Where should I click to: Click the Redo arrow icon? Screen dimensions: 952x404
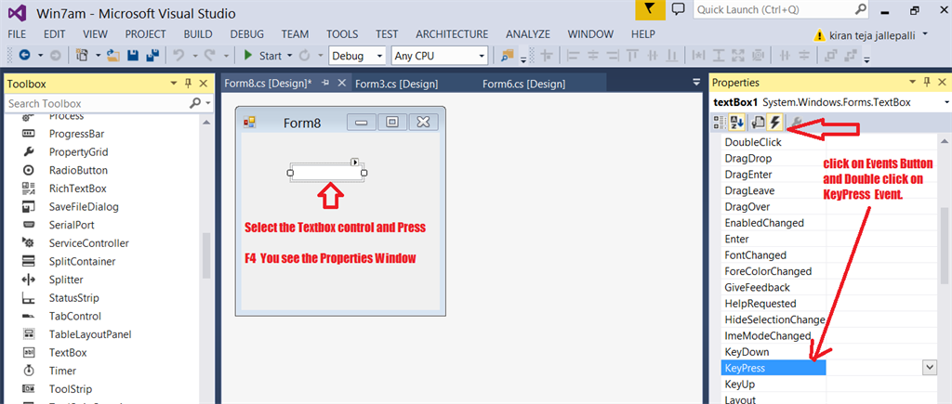point(210,55)
